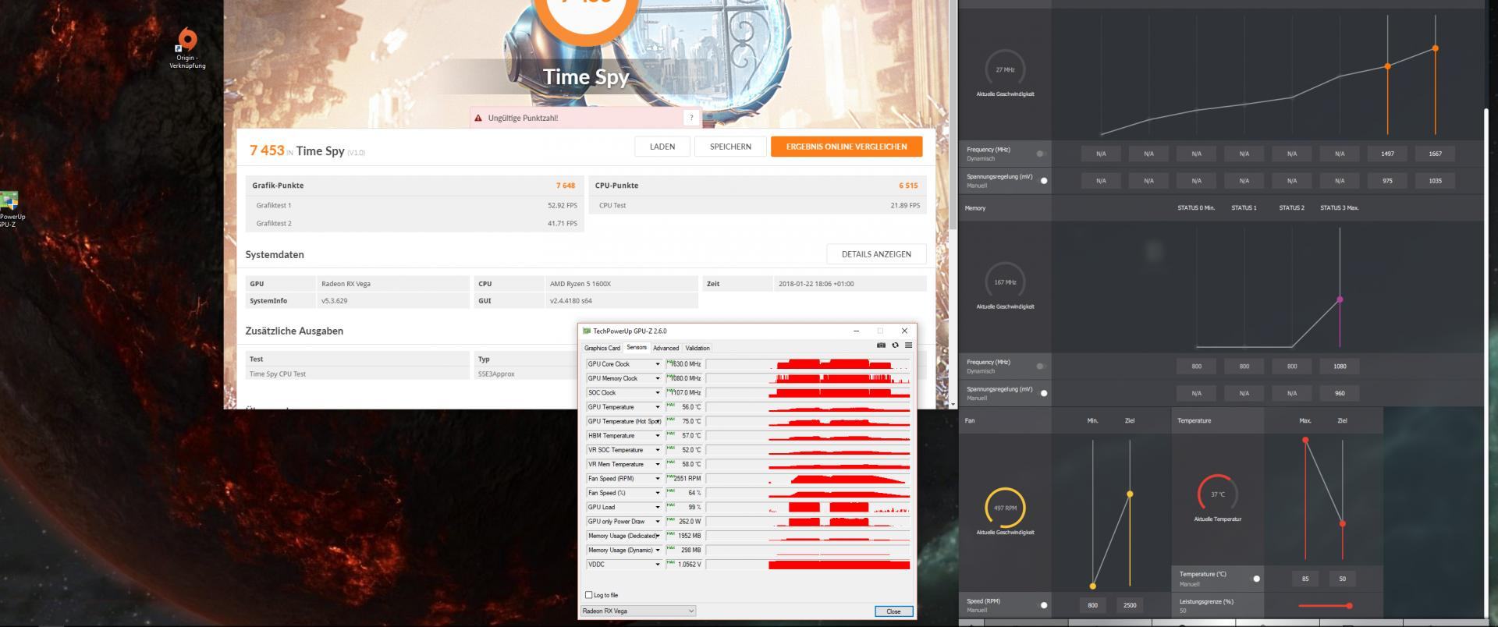Open the Fan Speed (%) sensor dropdown

pos(657,493)
